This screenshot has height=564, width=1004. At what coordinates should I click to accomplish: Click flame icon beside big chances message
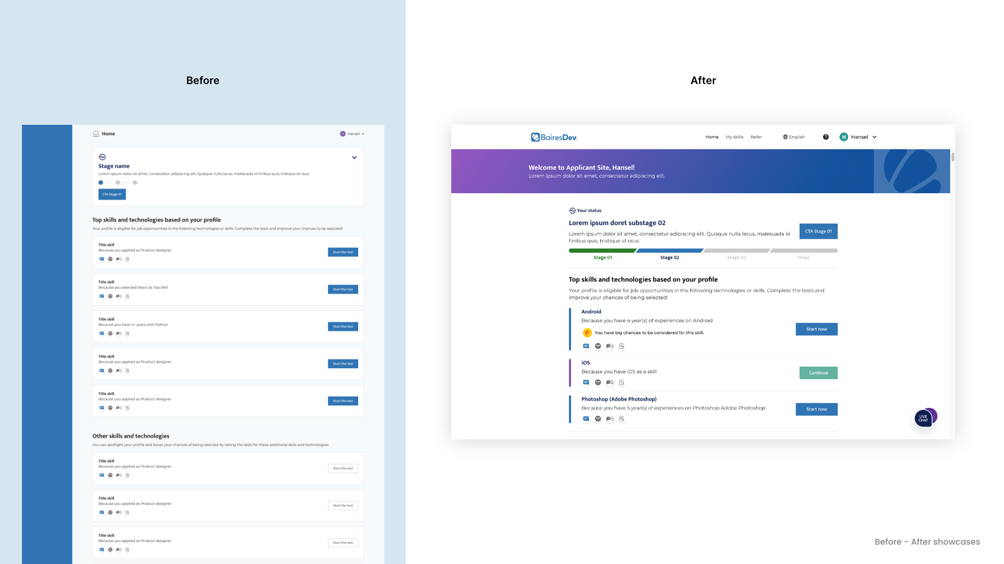[587, 333]
